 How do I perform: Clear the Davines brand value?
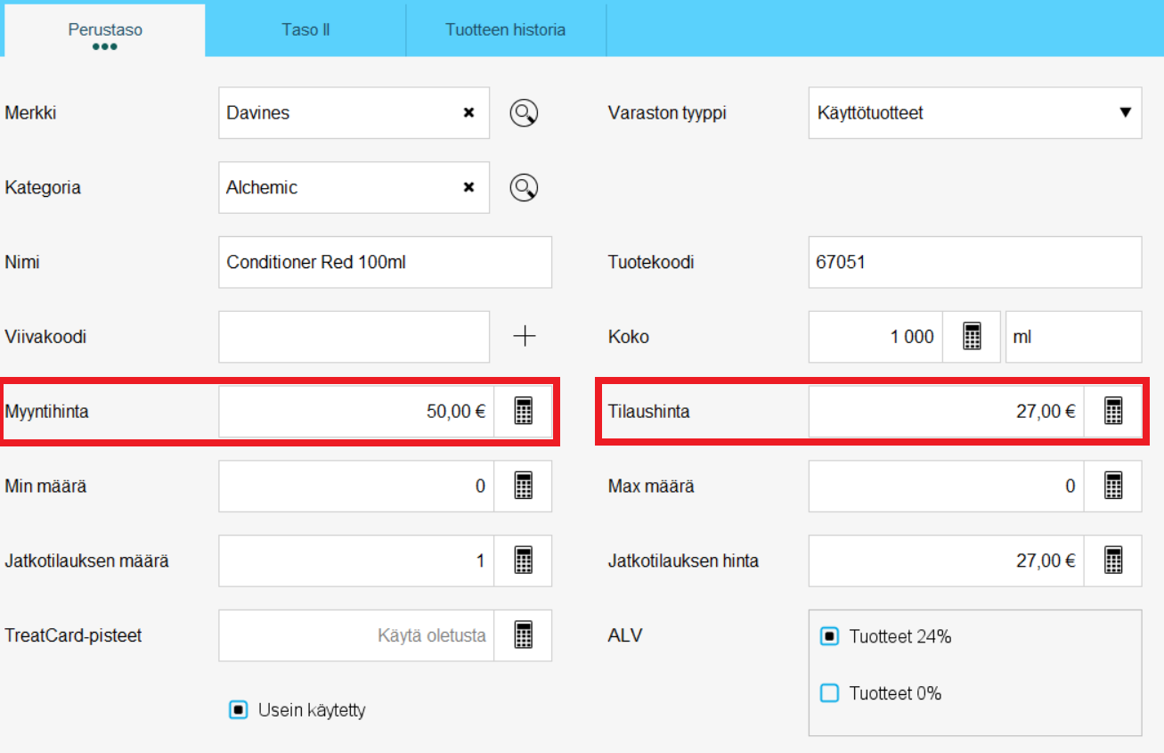468,113
